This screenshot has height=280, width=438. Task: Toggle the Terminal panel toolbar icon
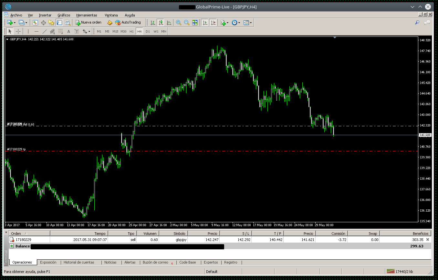click(x=59, y=23)
